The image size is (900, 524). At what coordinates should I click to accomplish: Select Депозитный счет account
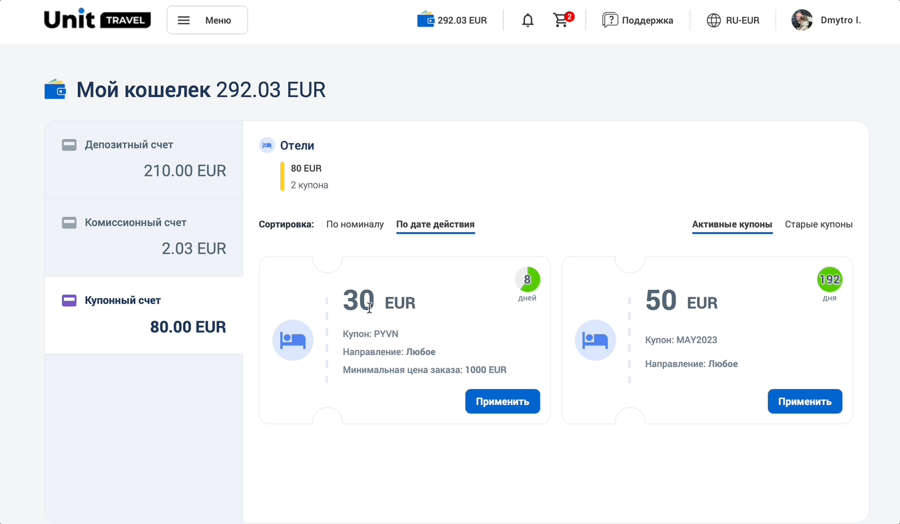tap(144, 160)
